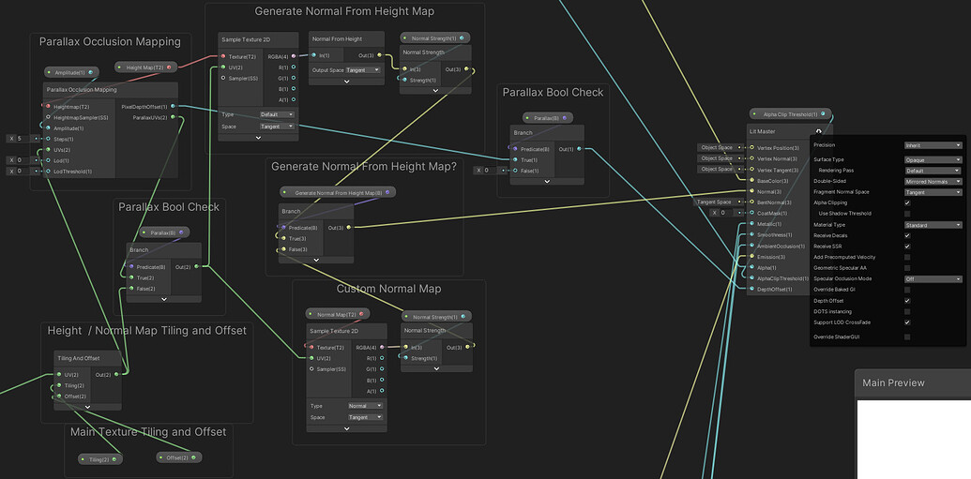Click the Generate Normal From Height Map(B) property
This screenshot has height=479, width=971.
[338, 192]
